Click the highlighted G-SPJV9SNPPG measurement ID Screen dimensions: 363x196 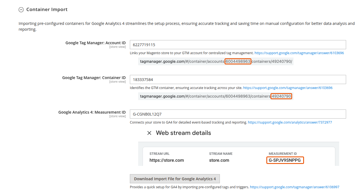tap(285, 160)
